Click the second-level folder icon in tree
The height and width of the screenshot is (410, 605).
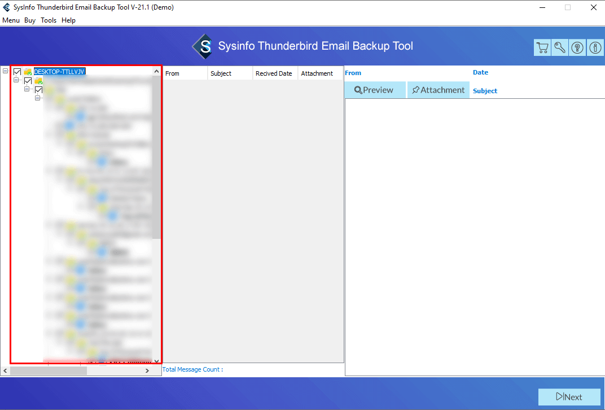(x=38, y=81)
